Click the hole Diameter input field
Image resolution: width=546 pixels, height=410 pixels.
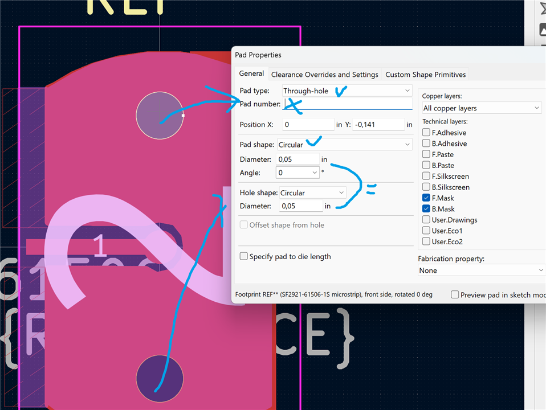301,206
